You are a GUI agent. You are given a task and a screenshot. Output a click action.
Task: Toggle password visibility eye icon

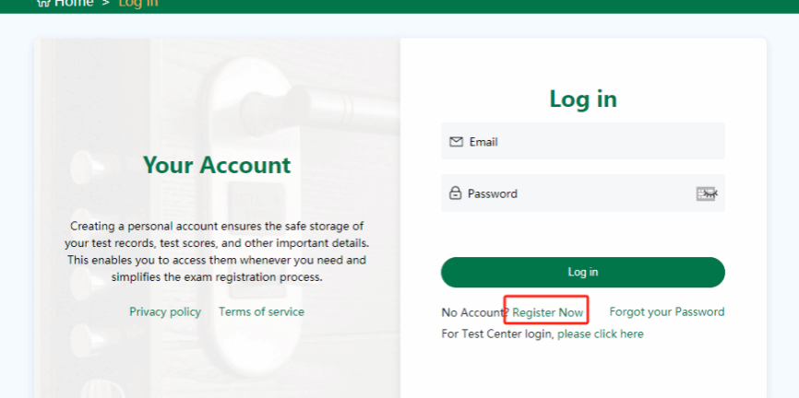[707, 193]
